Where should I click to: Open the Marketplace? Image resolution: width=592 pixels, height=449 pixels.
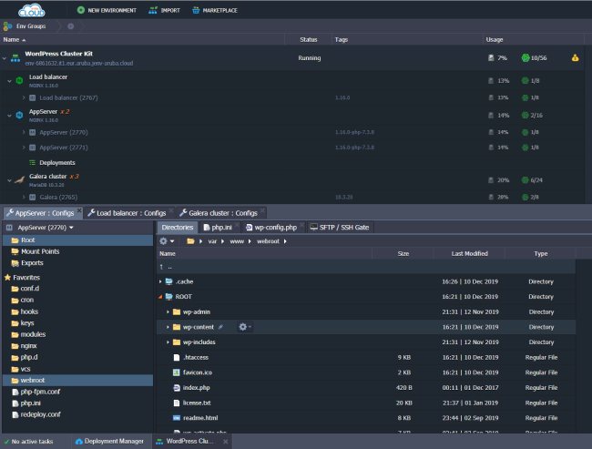click(x=214, y=10)
